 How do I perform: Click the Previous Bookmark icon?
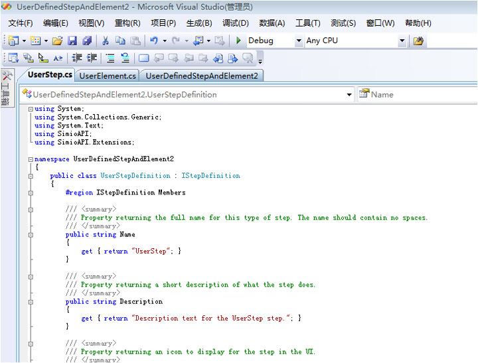point(159,58)
